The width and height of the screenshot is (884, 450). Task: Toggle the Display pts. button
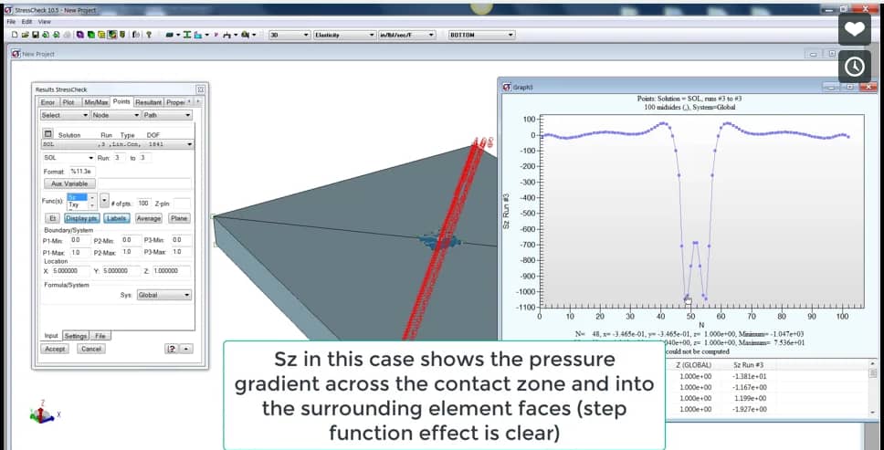point(82,218)
